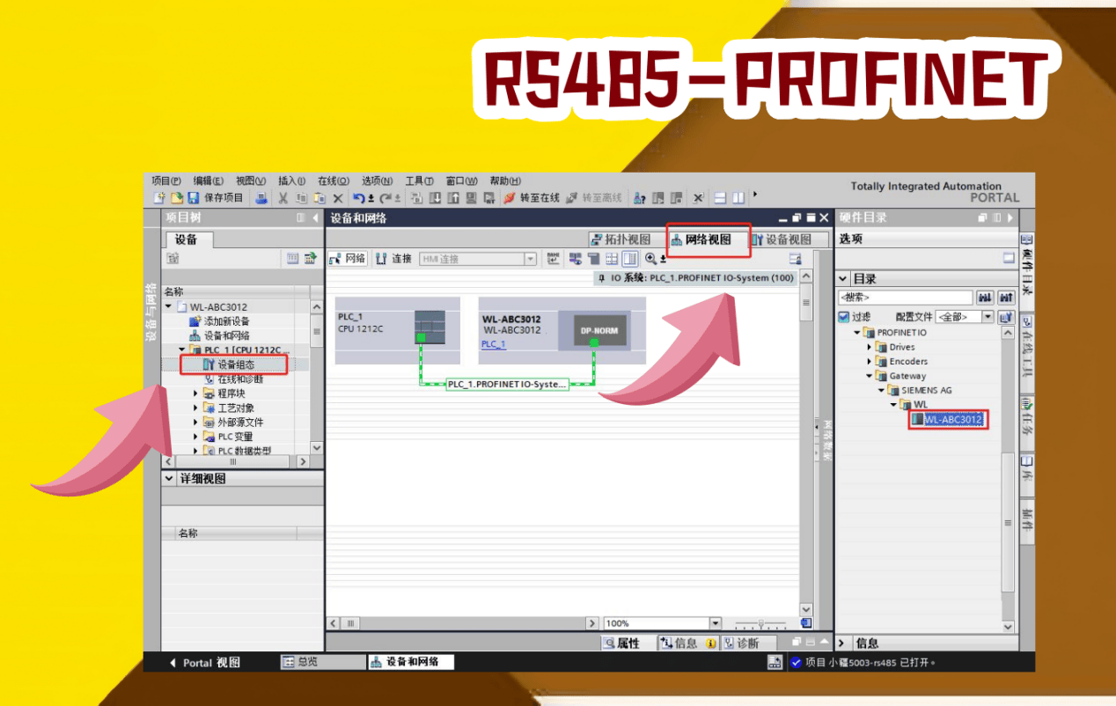Collapse the WL-ABC3012 project node
This screenshot has height=706, width=1116.
pos(169,307)
